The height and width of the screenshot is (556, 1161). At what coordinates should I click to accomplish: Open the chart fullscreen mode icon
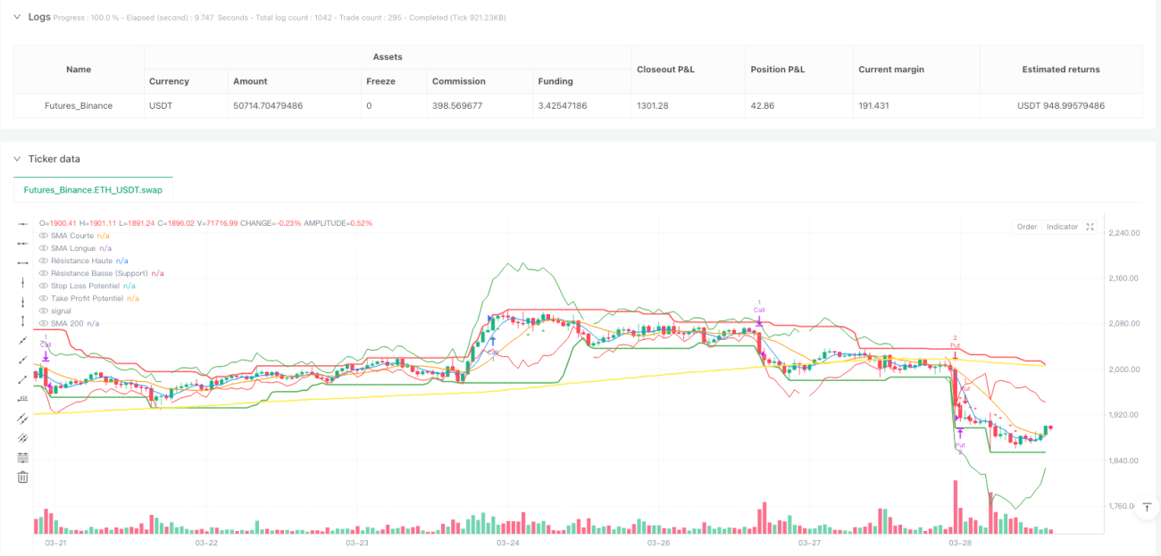coord(1090,227)
